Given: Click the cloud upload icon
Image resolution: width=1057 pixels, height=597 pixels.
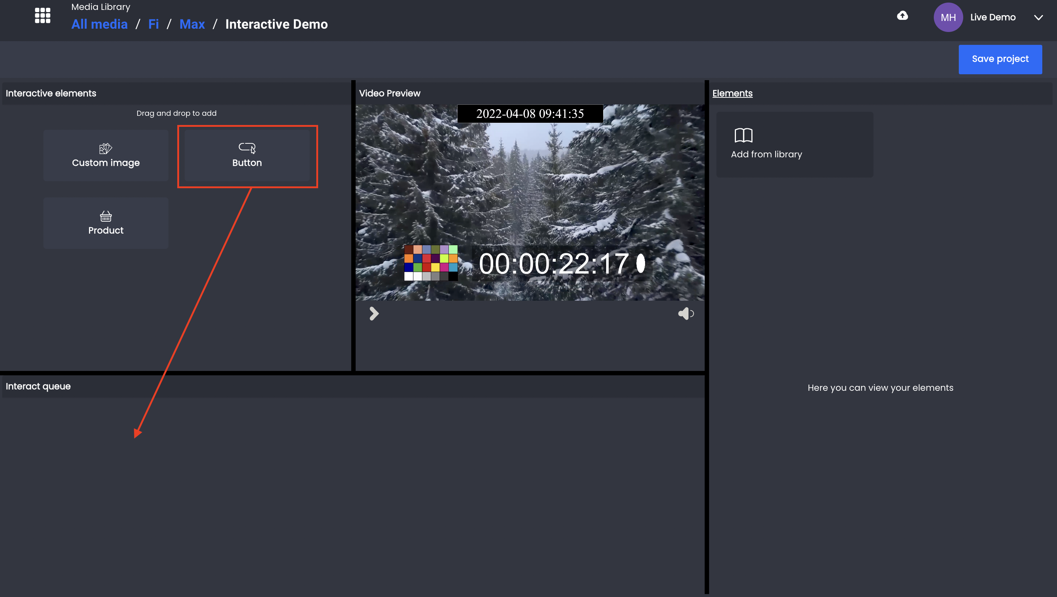Looking at the screenshot, I should pyautogui.click(x=902, y=15).
